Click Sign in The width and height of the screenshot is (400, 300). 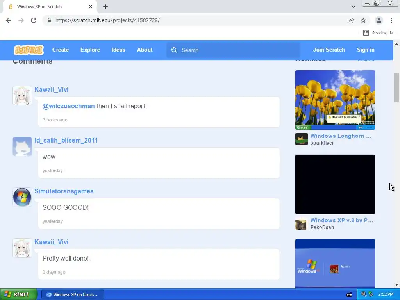pyautogui.click(x=366, y=50)
